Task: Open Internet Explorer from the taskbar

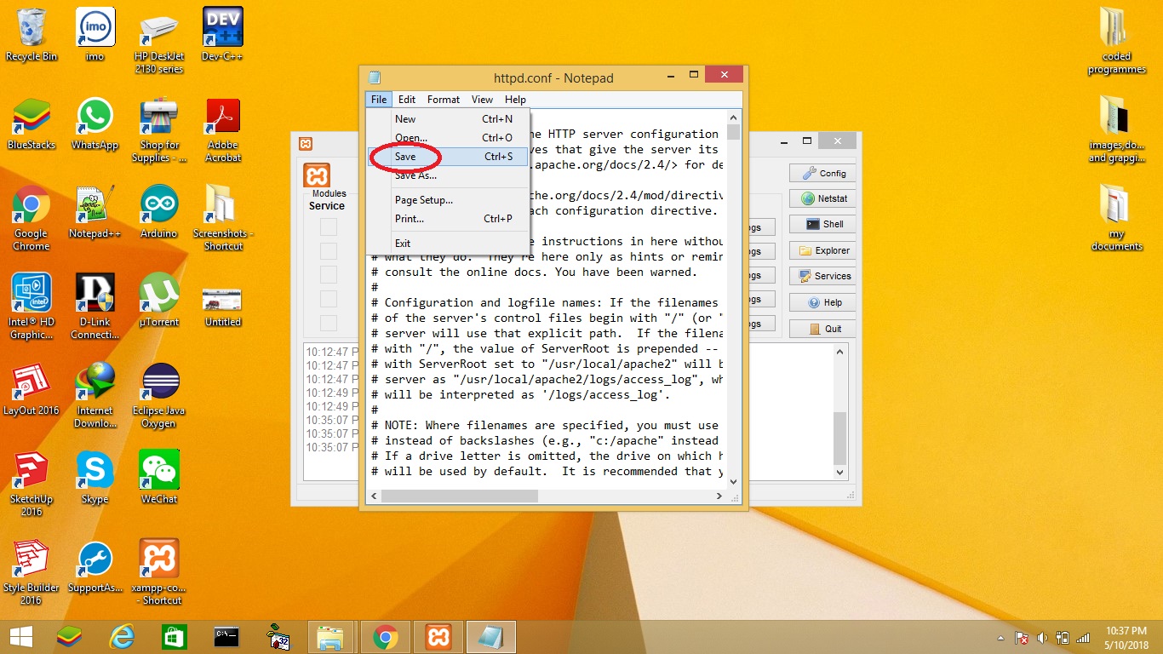Action: pos(123,636)
